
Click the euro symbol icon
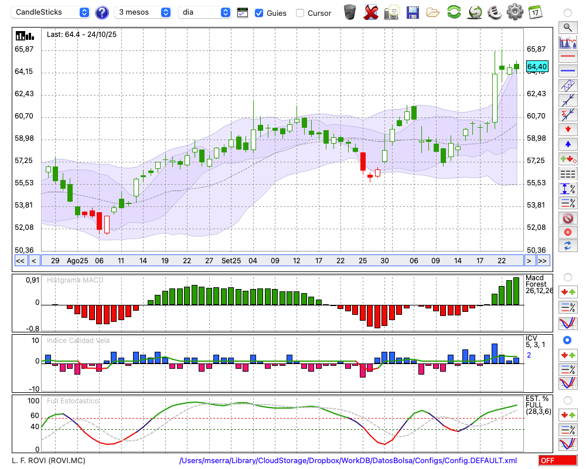pyautogui.click(x=495, y=12)
